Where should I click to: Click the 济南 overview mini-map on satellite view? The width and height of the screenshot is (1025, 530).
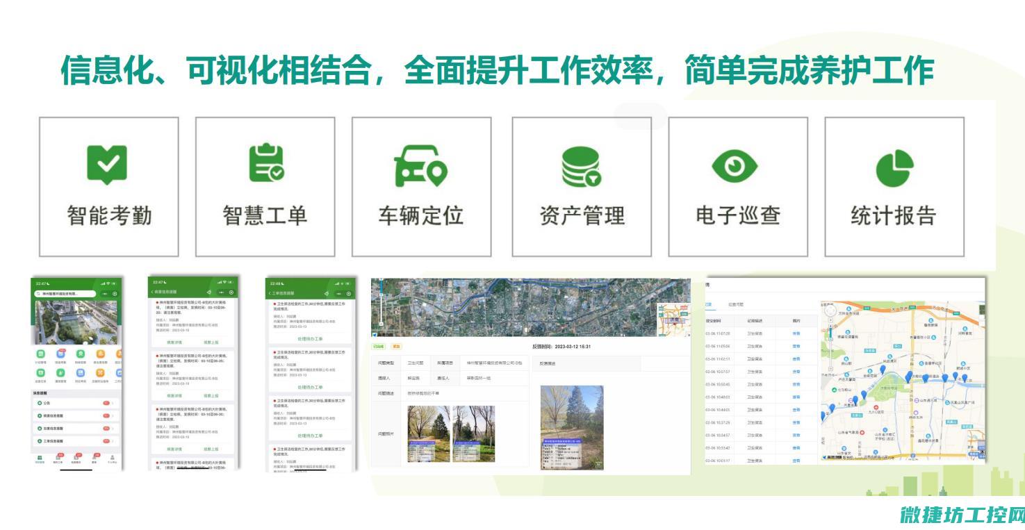[x=673, y=321]
